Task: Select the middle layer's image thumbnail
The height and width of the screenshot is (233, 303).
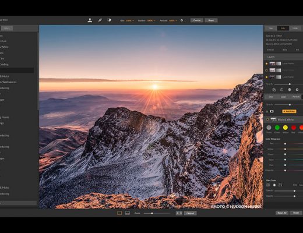Action: (272, 70)
